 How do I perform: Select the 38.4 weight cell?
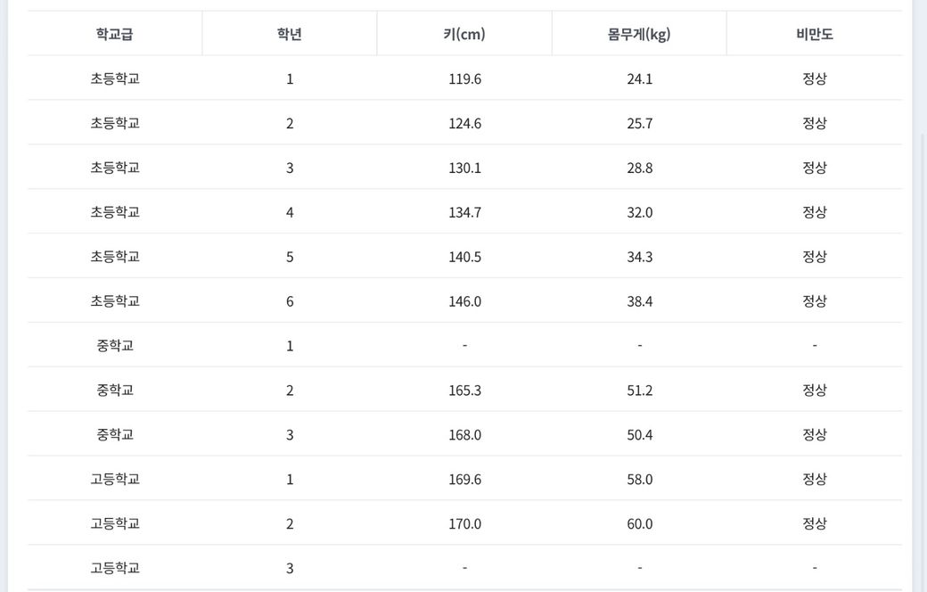(x=639, y=301)
